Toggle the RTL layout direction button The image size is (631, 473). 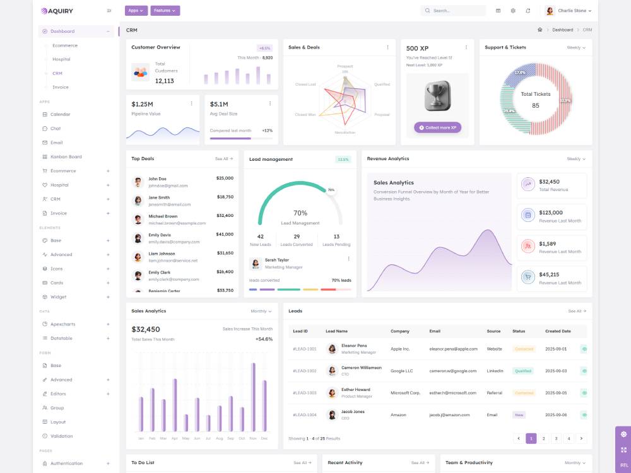[623, 465]
